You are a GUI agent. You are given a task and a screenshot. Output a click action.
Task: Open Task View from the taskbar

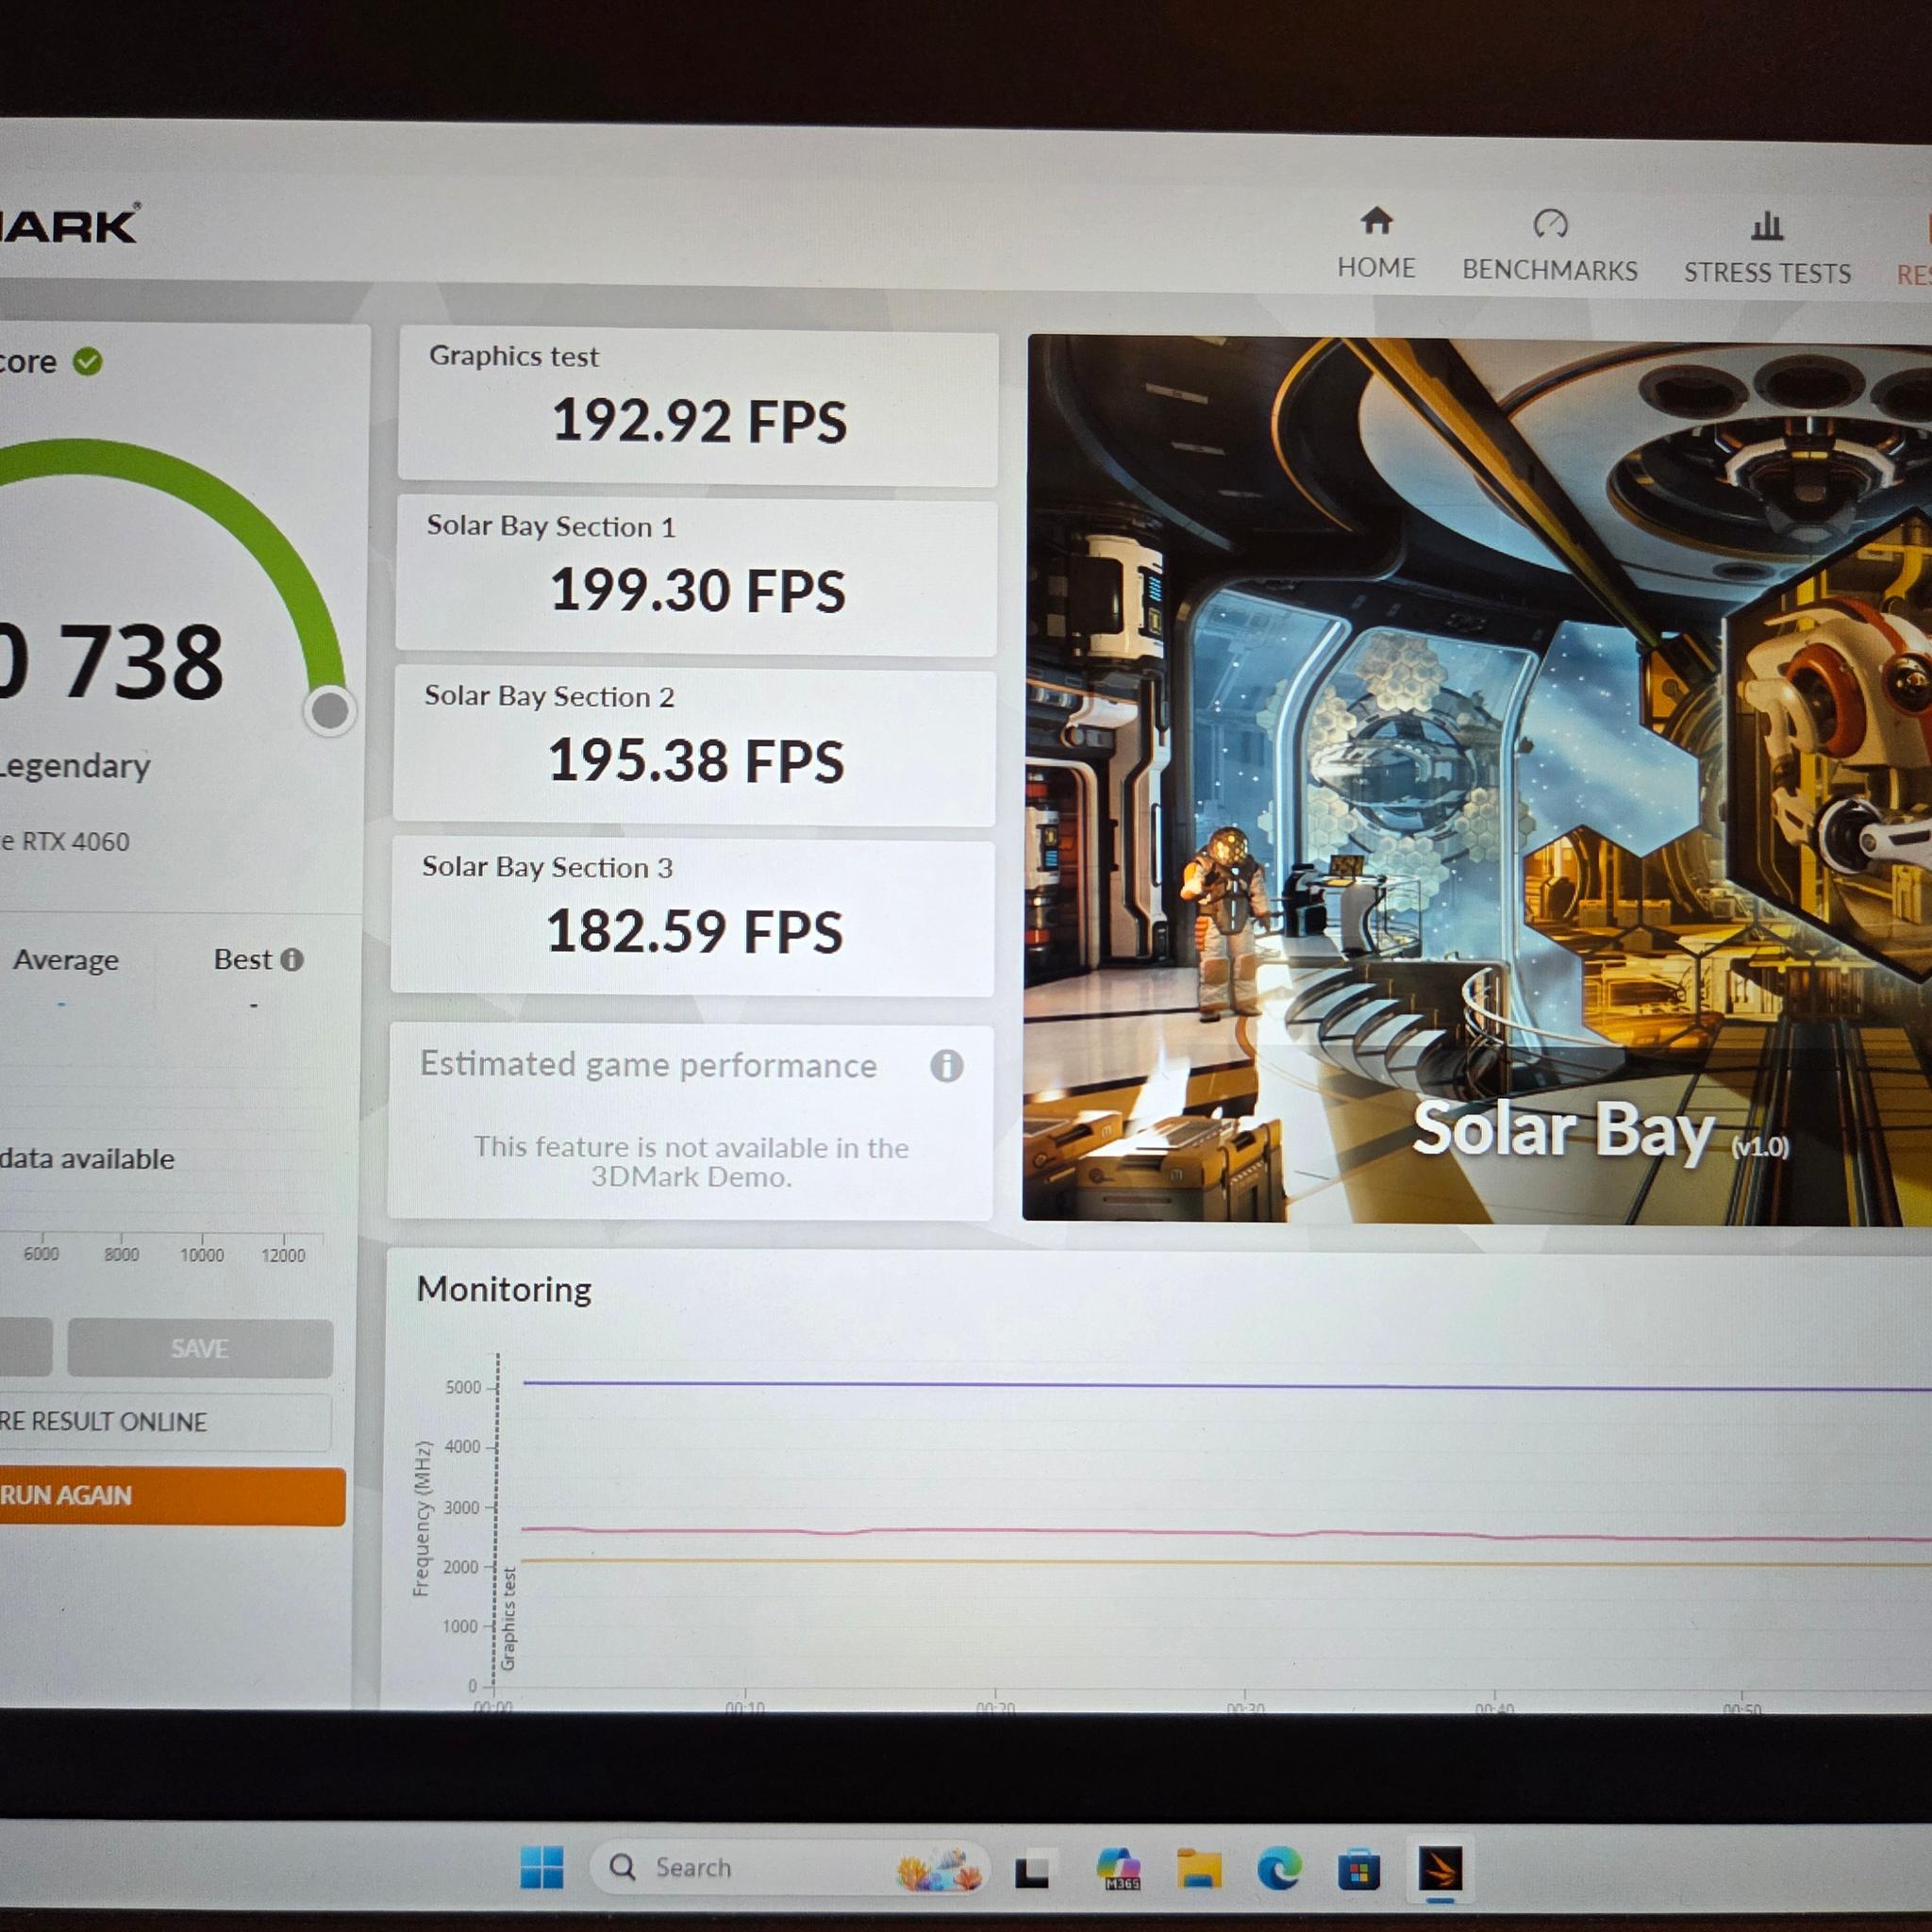pyautogui.click(x=1032, y=1871)
